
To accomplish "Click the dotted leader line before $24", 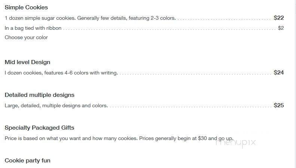I will coord(195,74).
